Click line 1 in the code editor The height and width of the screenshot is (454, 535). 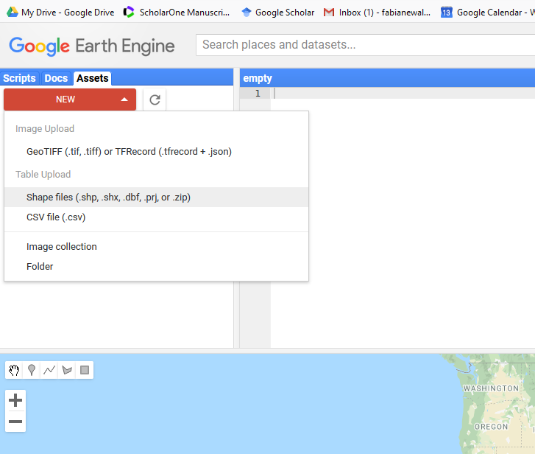click(x=404, y=94)
